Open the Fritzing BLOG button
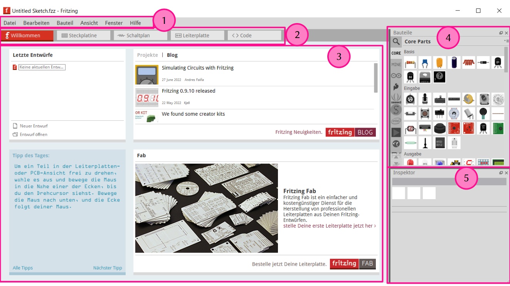The image size is (510, 286). (351, 132)
